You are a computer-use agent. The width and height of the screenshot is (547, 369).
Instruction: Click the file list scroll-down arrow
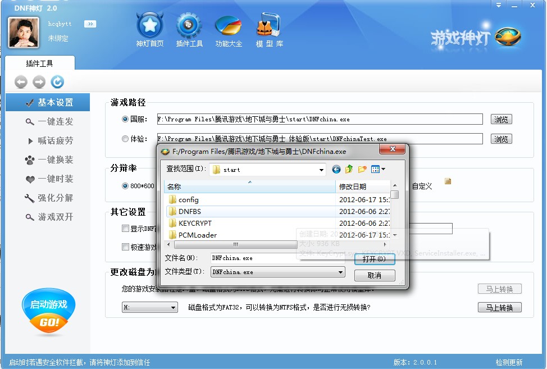point(395,235)
